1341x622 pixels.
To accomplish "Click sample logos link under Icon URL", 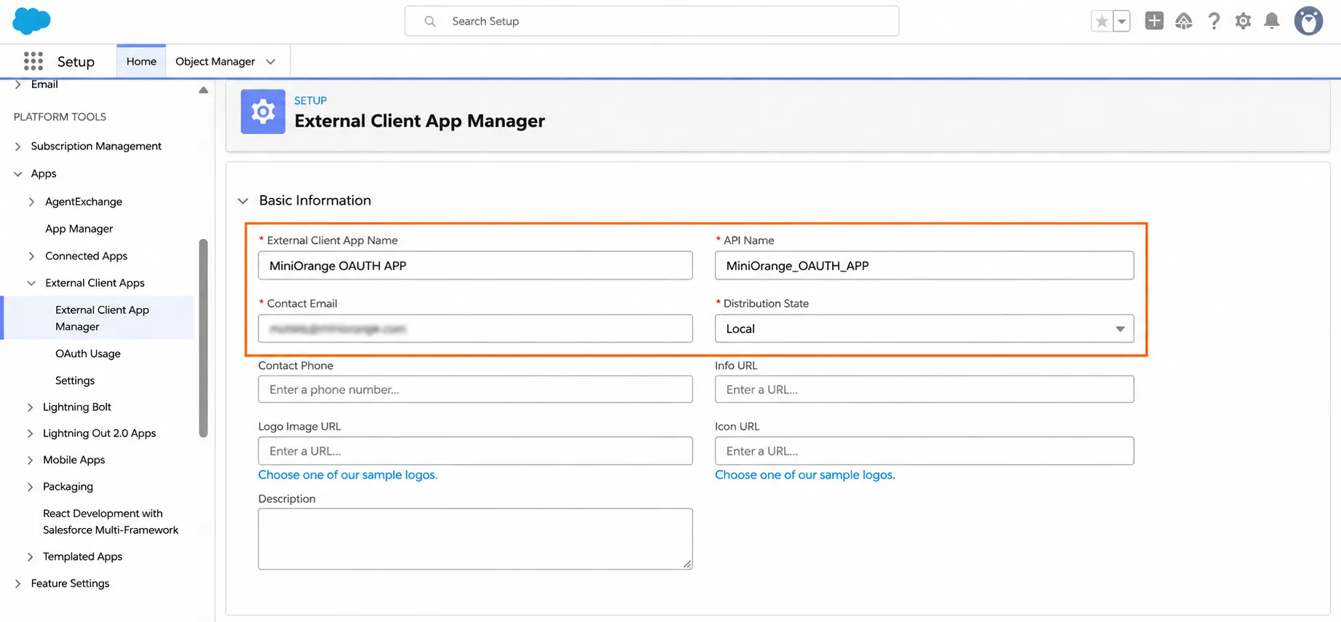I will pyautogui.click(x=805, y=475).
